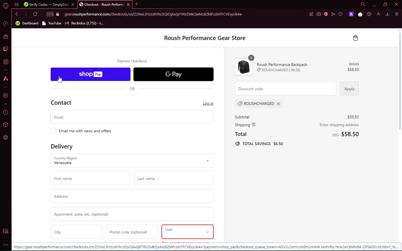Click the padlock site security icon

(58, 14)
